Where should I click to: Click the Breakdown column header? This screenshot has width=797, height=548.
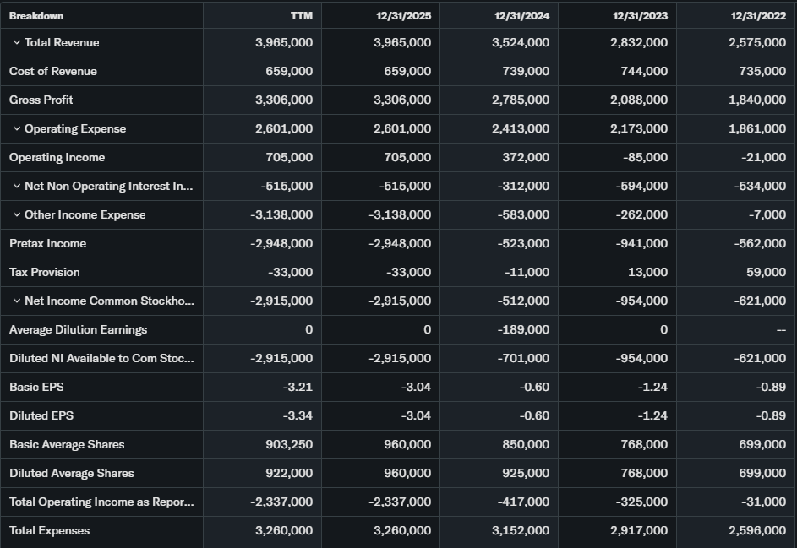36,15
